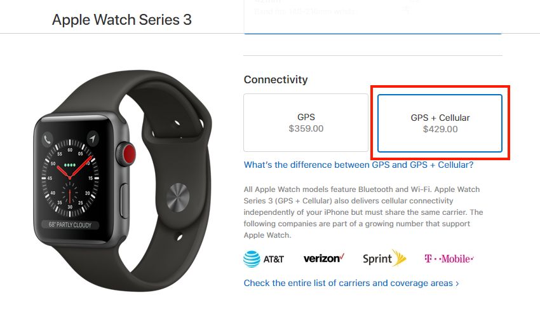Click the Verizon carrier logo
This screenshot has width=540, height=328.
tap(324, 258)
